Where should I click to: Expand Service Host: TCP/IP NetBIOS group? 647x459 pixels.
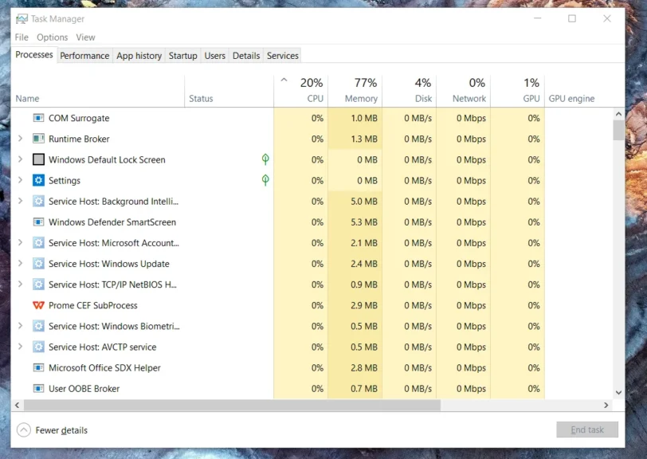(20, 284)
